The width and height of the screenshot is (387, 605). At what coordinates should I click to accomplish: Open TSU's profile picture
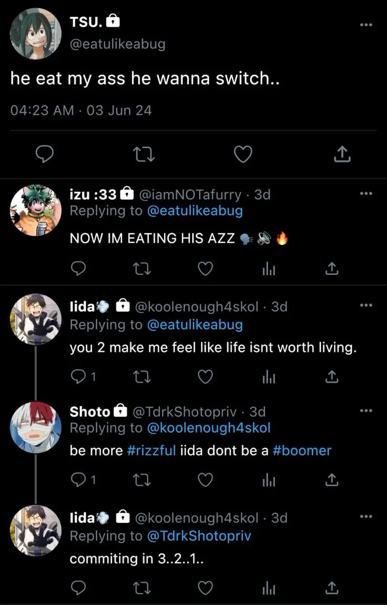36,33
